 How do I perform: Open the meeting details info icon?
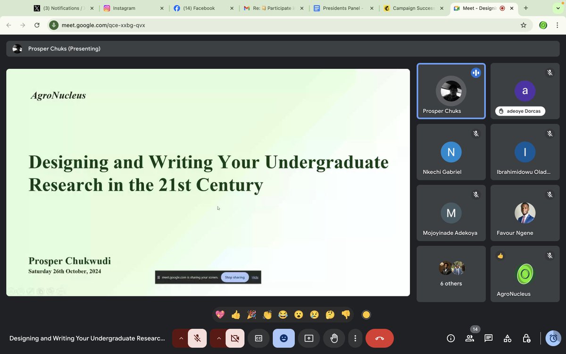(451, 338)
